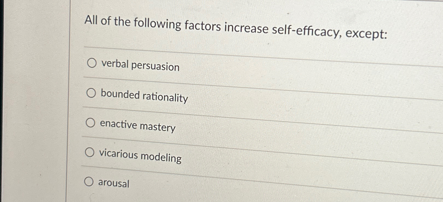Click the row containing enactive mastery
Screen dimensions: 443x202
[138, 126]
